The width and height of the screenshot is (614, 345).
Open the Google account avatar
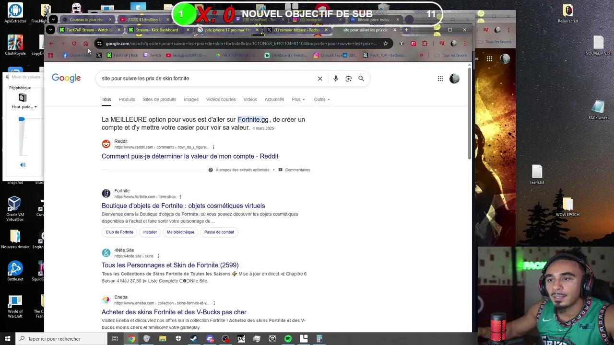[x=454, y=79]
